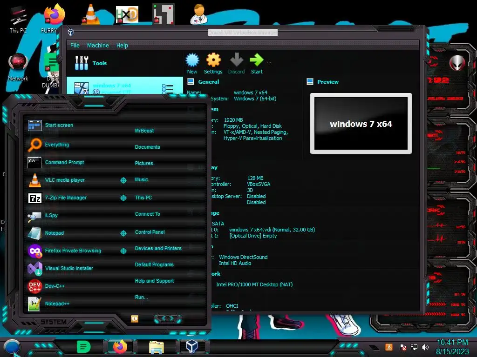Open Pictures from the start menu
Screen dimensions: 477x357
(x=144, y=163)
